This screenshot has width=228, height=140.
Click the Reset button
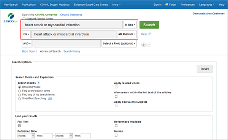click(x=205, y=69)
